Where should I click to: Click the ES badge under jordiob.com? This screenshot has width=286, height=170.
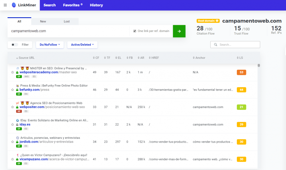(x=26, y=146)
